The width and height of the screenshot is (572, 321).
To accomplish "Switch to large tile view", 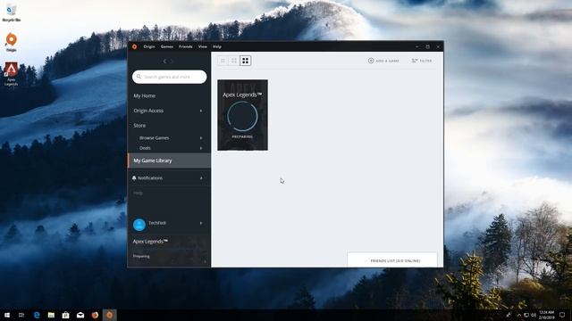I will (245, 61).
